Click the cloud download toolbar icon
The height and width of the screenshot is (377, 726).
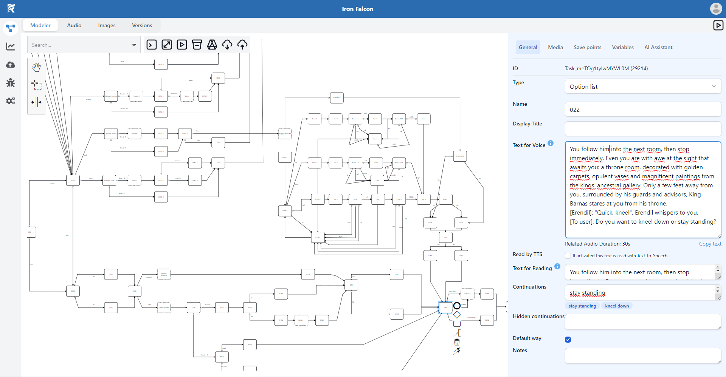point(227,45)
